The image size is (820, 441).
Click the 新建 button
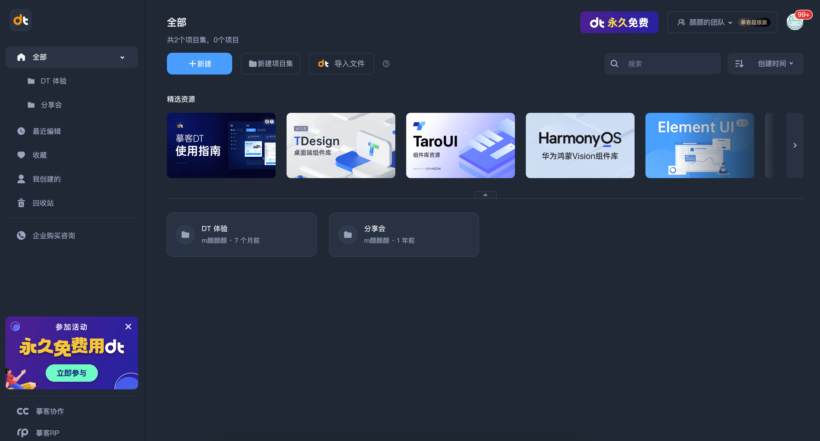tap(199, 64)
